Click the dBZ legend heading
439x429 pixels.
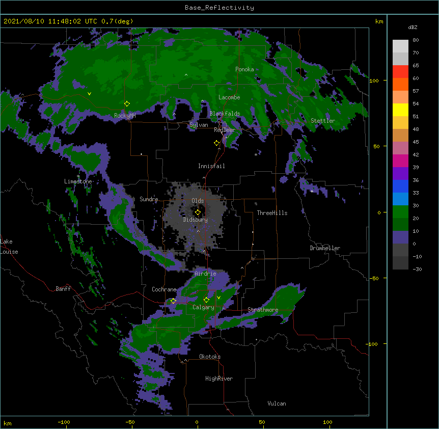tap(413, 27)
